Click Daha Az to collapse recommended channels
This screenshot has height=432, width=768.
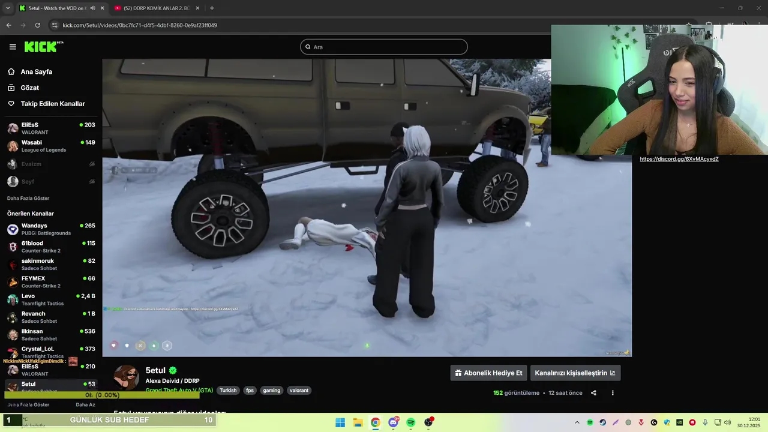(x=85, y=405)
